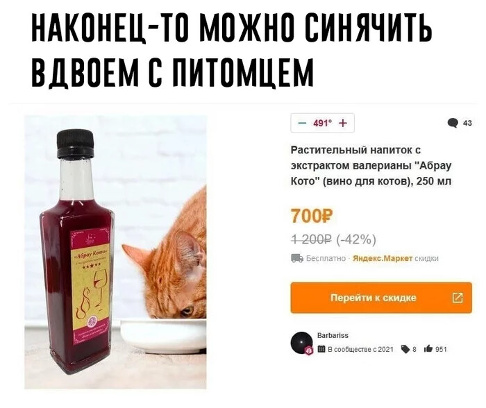Click the comment count 43
Image resolution: width=486 pixels, height=408 pixels.
tap(467, 124)
